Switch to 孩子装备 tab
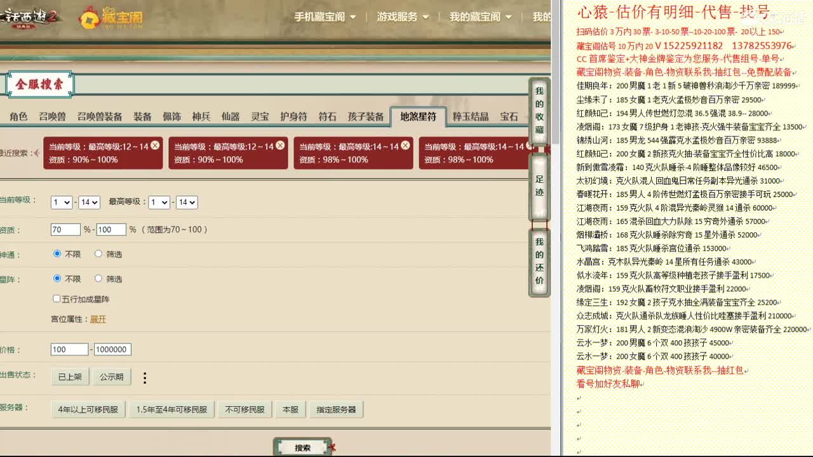 (366, 116)
